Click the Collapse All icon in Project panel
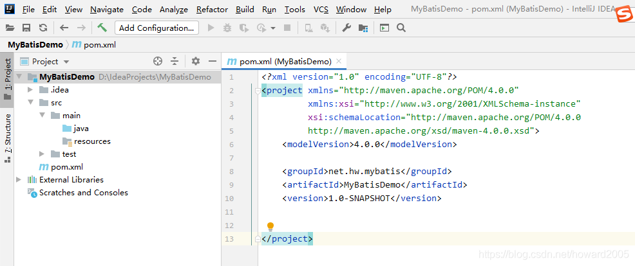 tap(175, 62)
